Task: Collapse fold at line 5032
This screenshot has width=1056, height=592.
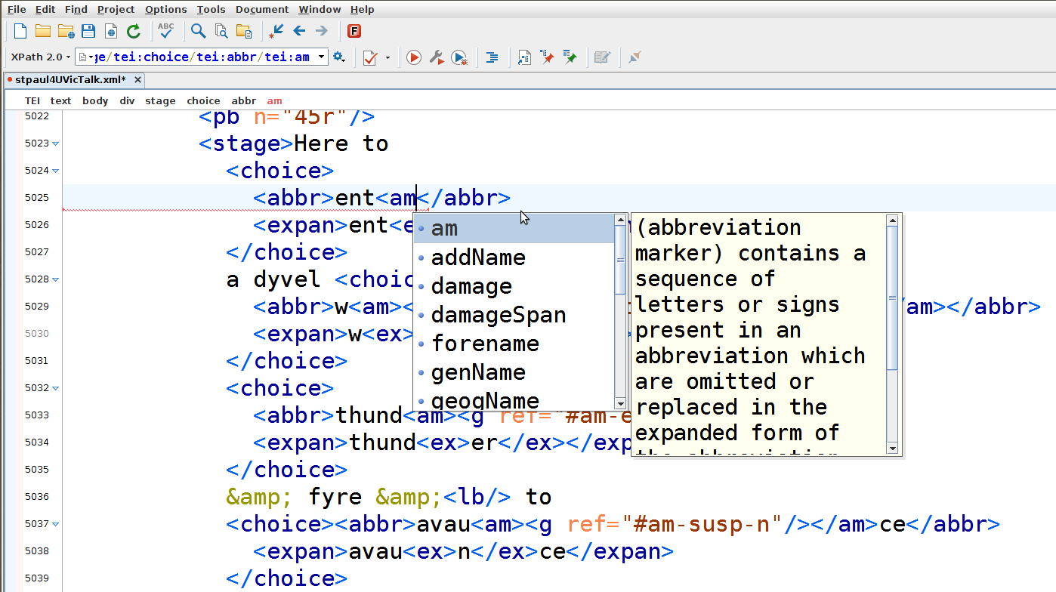Action: point(56,388)
